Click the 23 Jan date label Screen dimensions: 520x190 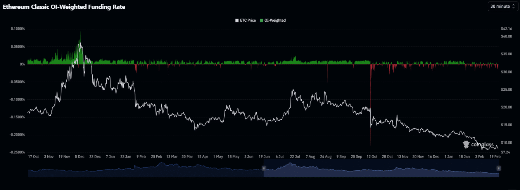tap(126, 157)
